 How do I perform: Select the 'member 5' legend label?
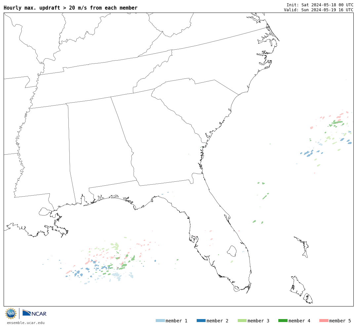(x=340, y=321)
